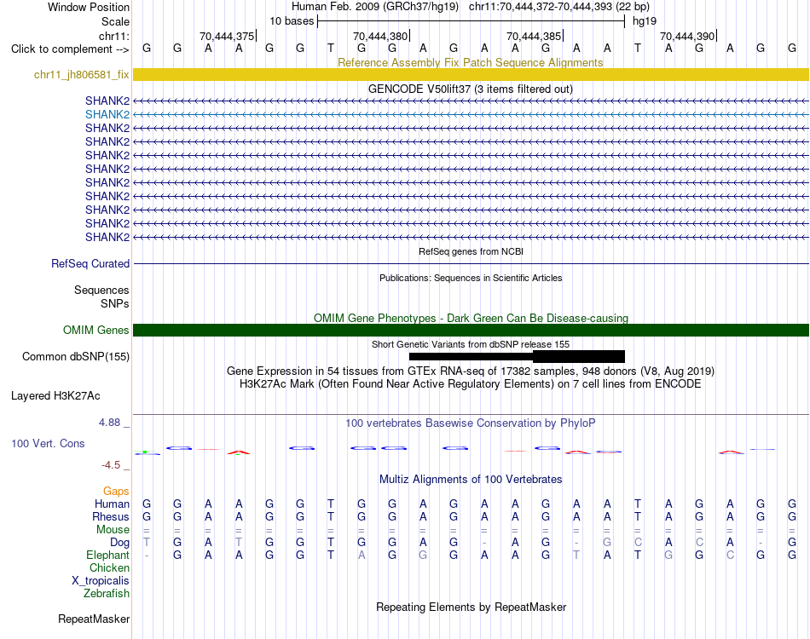Click the 70,444,380 position marker

point(381,36)
